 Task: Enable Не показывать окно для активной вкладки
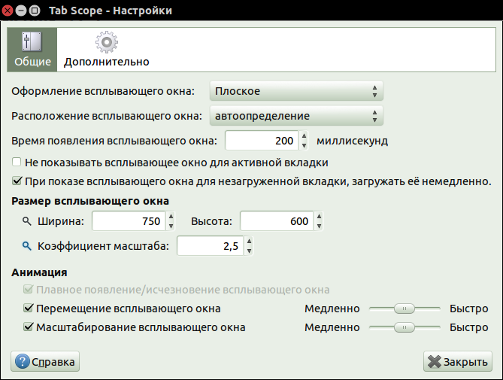click(x=17, y=162)
